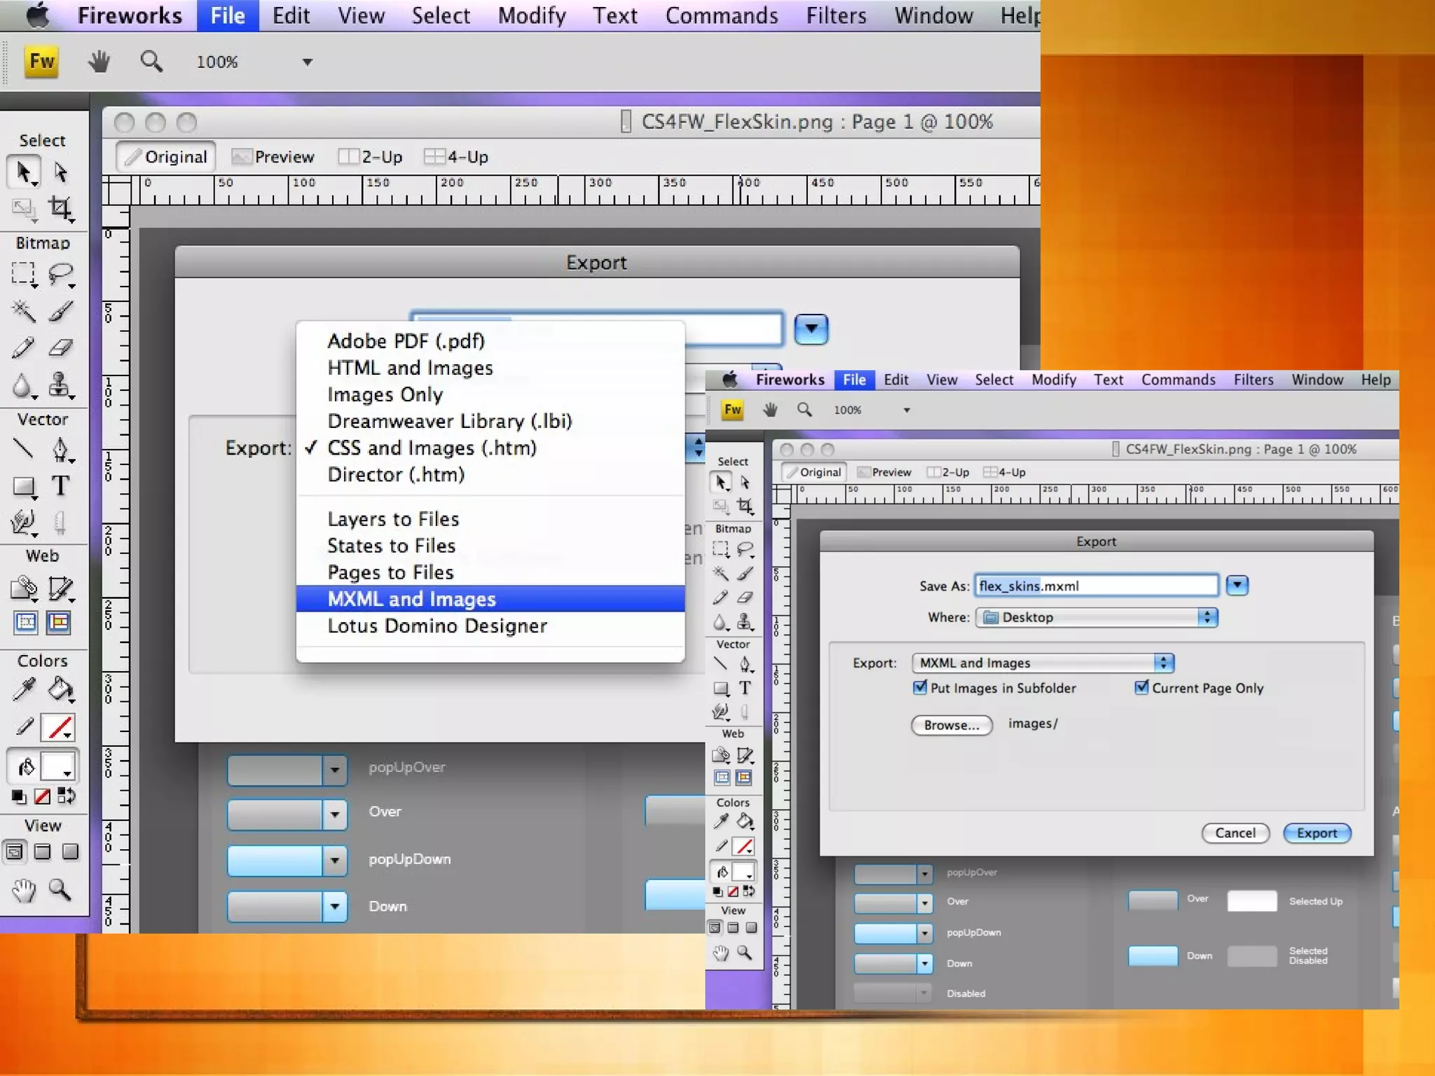Uncheck Put Images in Subfolder

(x=920, y=687)
